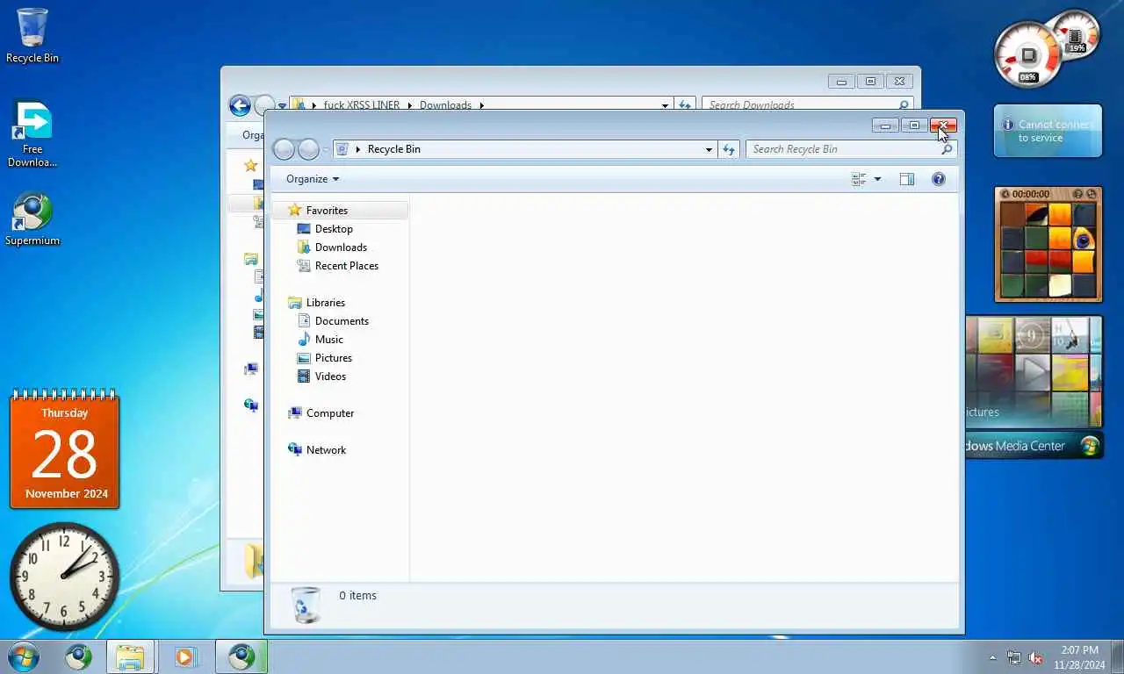The image size is (1124, 674).
Task: Expand Recycle Bin address bar history dropdown
Action: [x=709, y=149]
